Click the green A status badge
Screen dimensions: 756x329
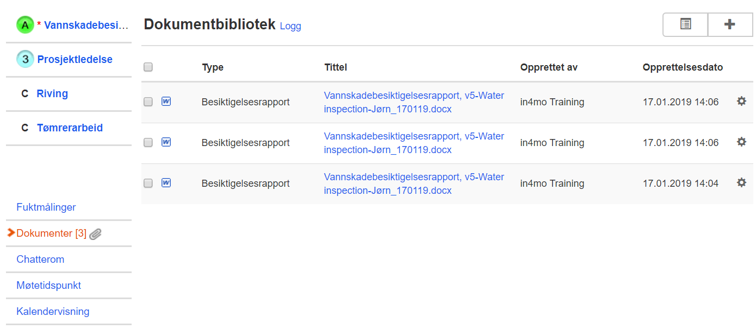coord(25,25)
